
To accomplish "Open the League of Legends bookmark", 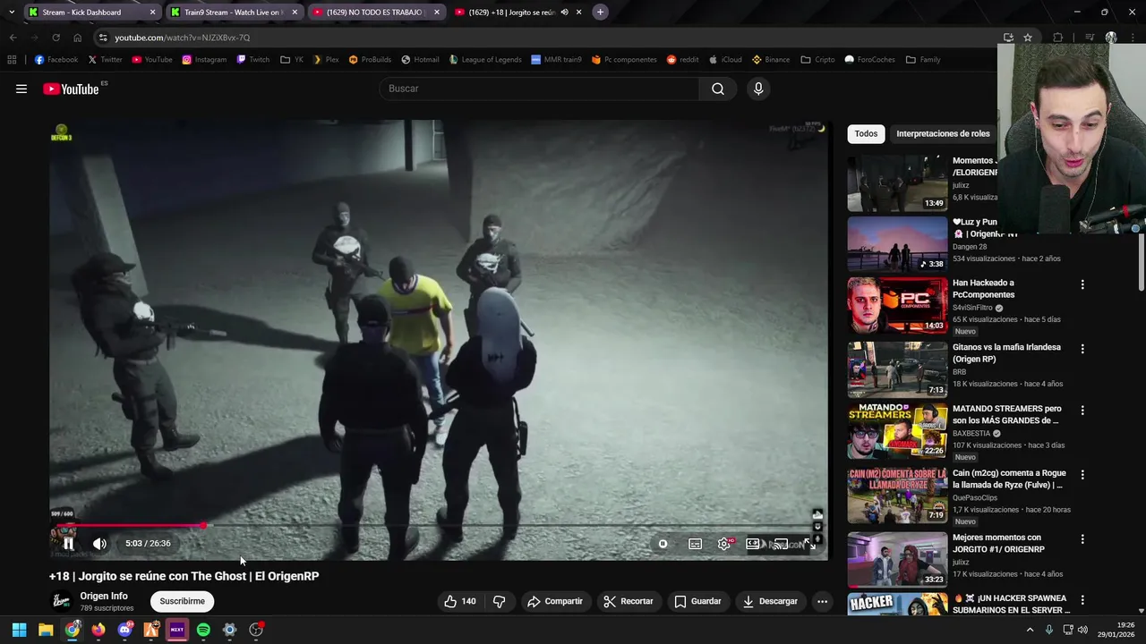I will [484, 60].
